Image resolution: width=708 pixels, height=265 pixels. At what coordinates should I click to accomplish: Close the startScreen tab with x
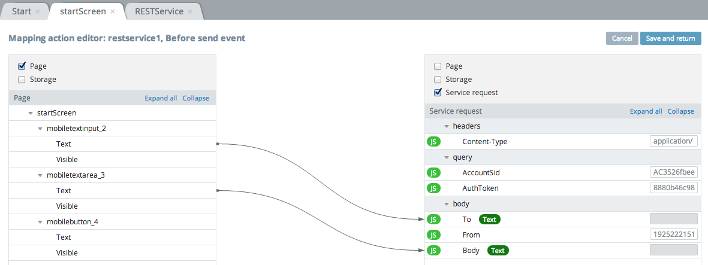click(x=113, y=11)
